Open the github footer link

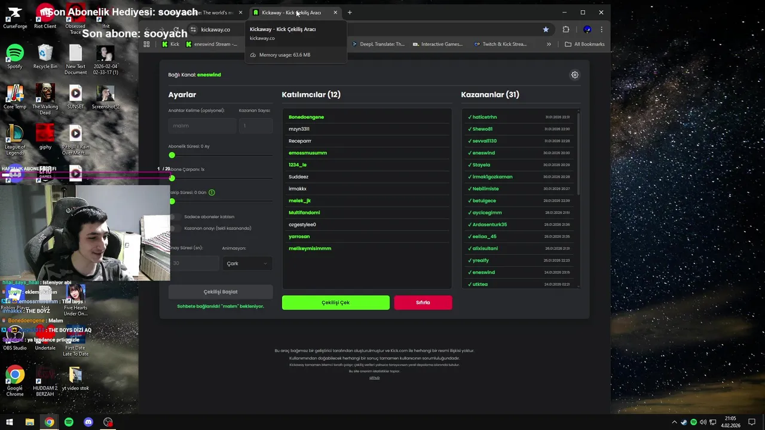(374, 377)
